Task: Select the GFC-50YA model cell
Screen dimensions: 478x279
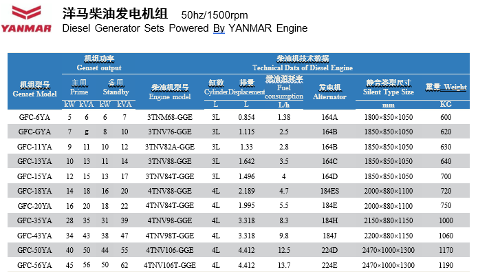Action: pos(34,250)
